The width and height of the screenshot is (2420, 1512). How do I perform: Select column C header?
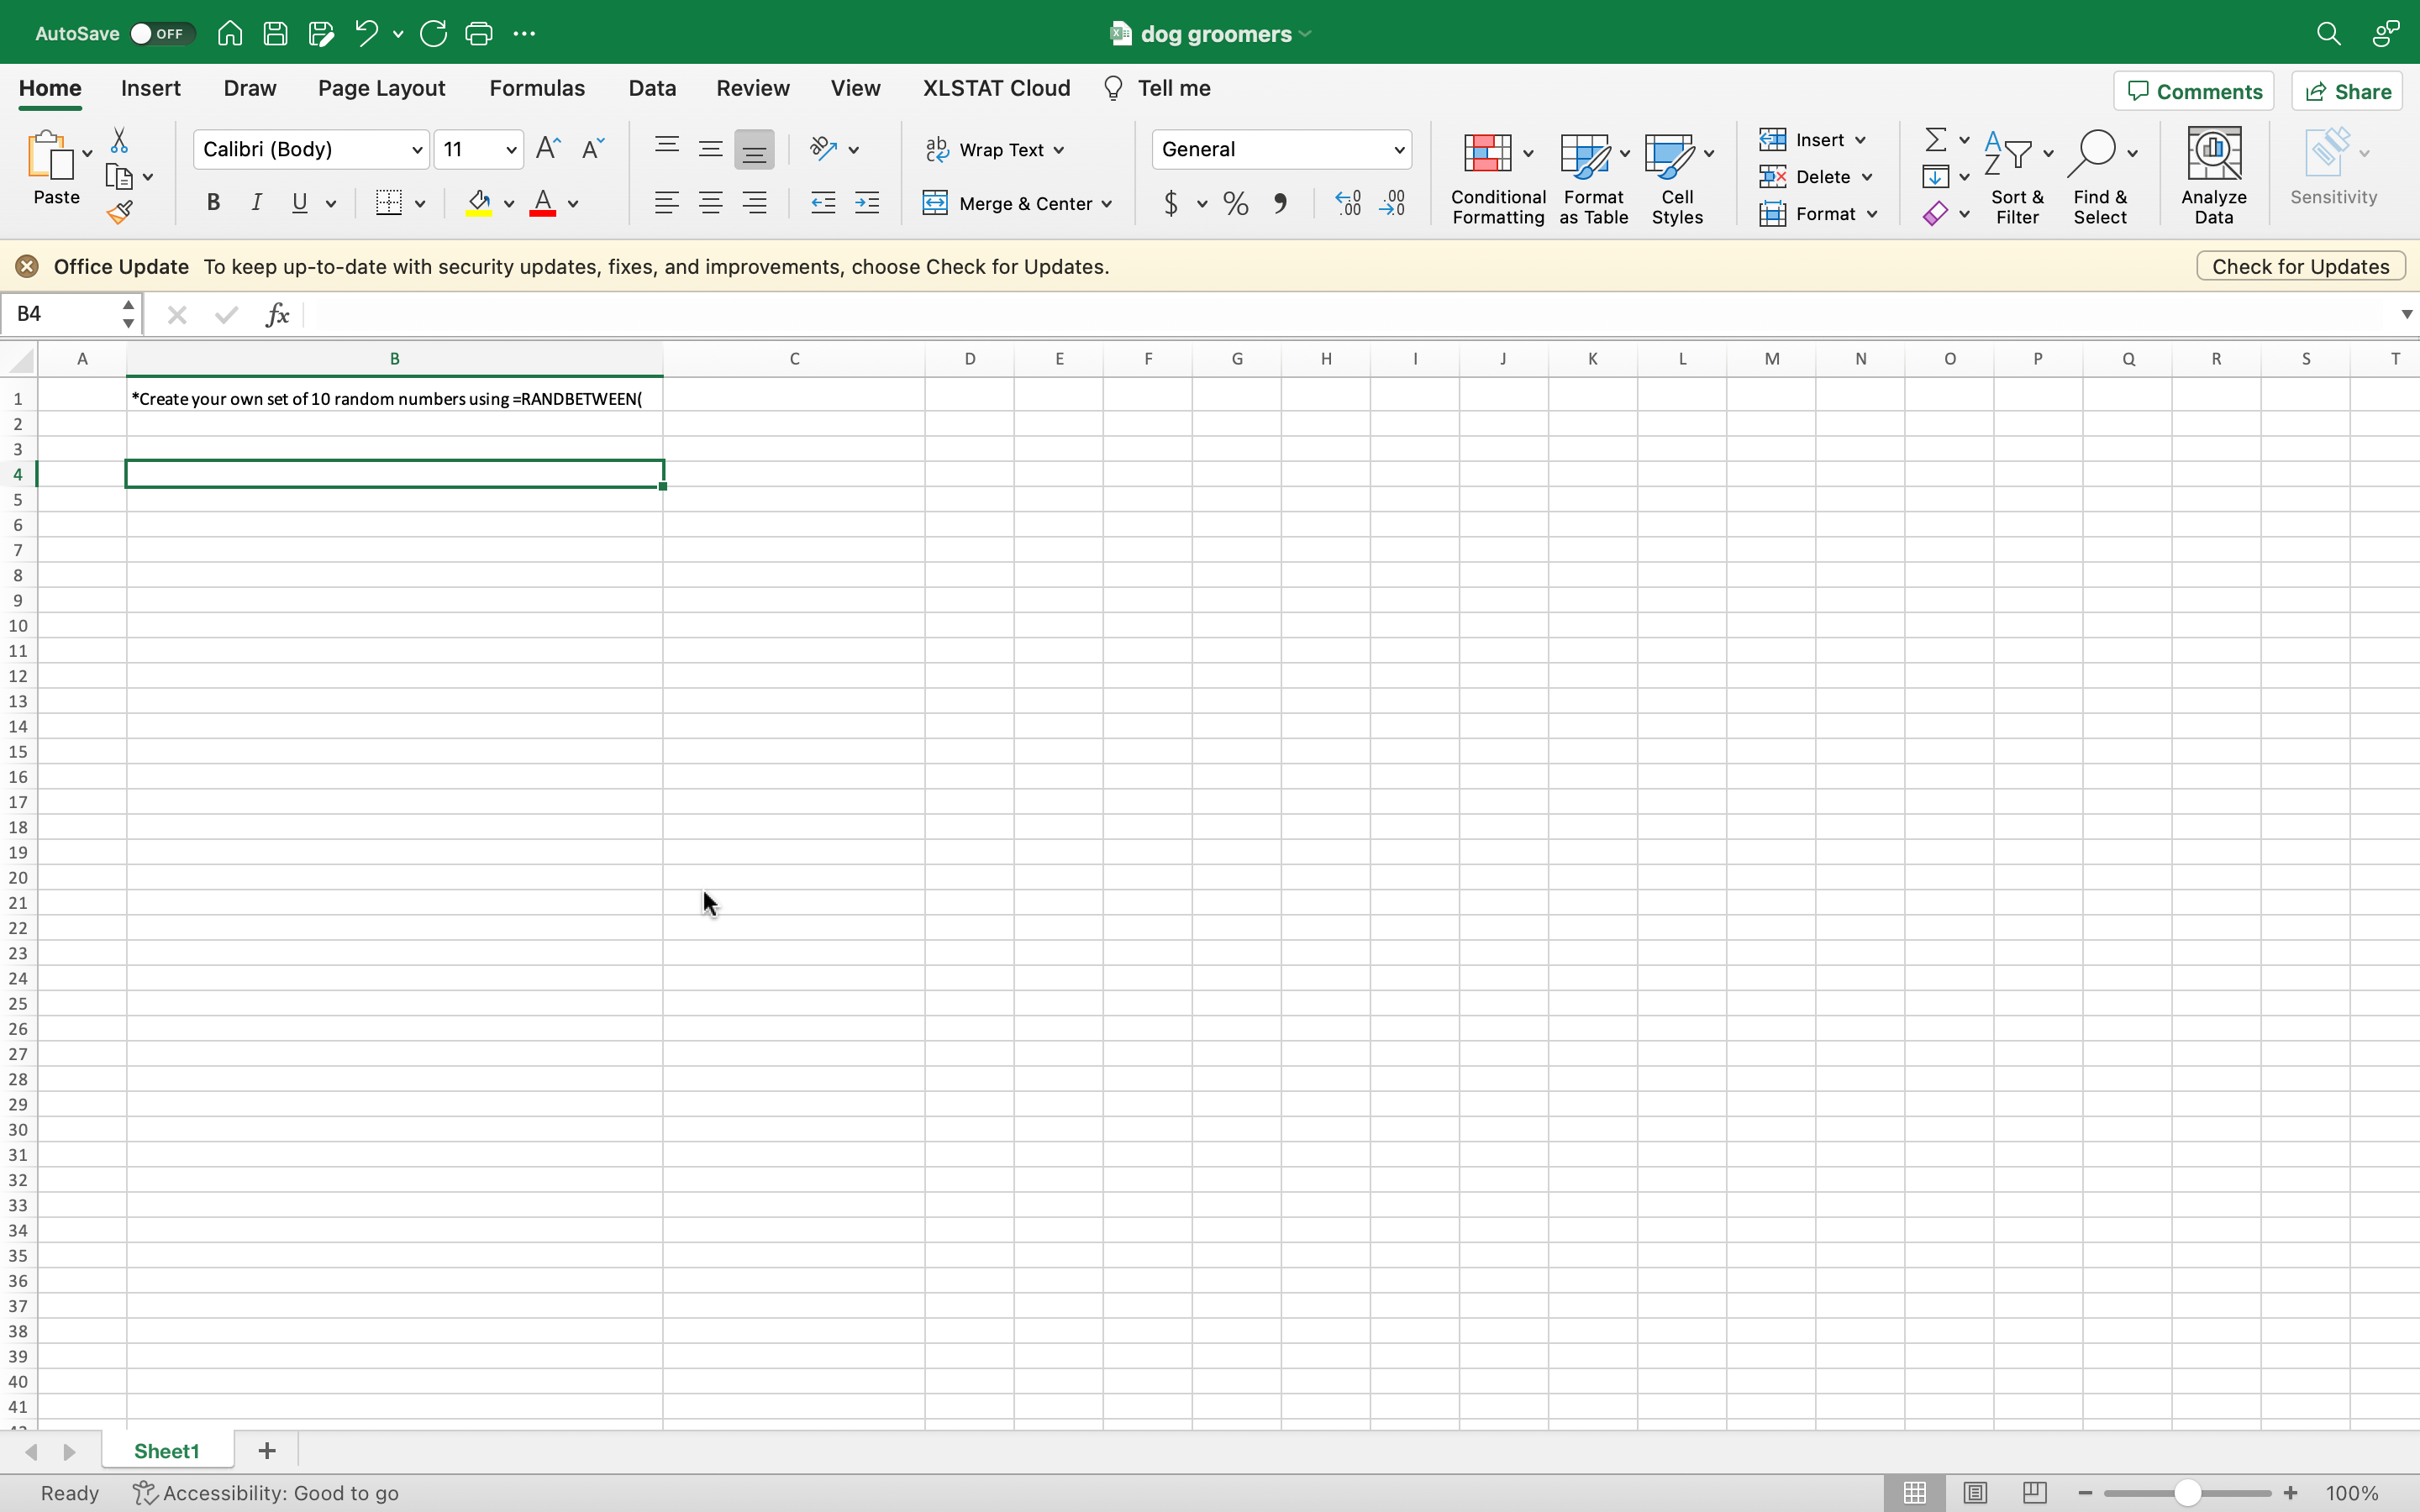794,359
